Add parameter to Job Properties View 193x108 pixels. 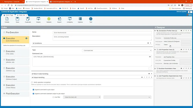point(181,49)
